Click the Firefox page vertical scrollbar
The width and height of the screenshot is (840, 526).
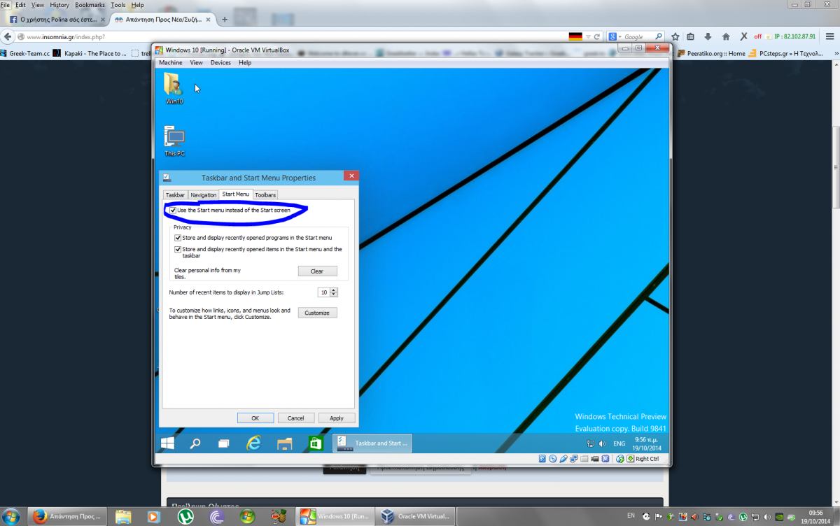tap(835, 166)
